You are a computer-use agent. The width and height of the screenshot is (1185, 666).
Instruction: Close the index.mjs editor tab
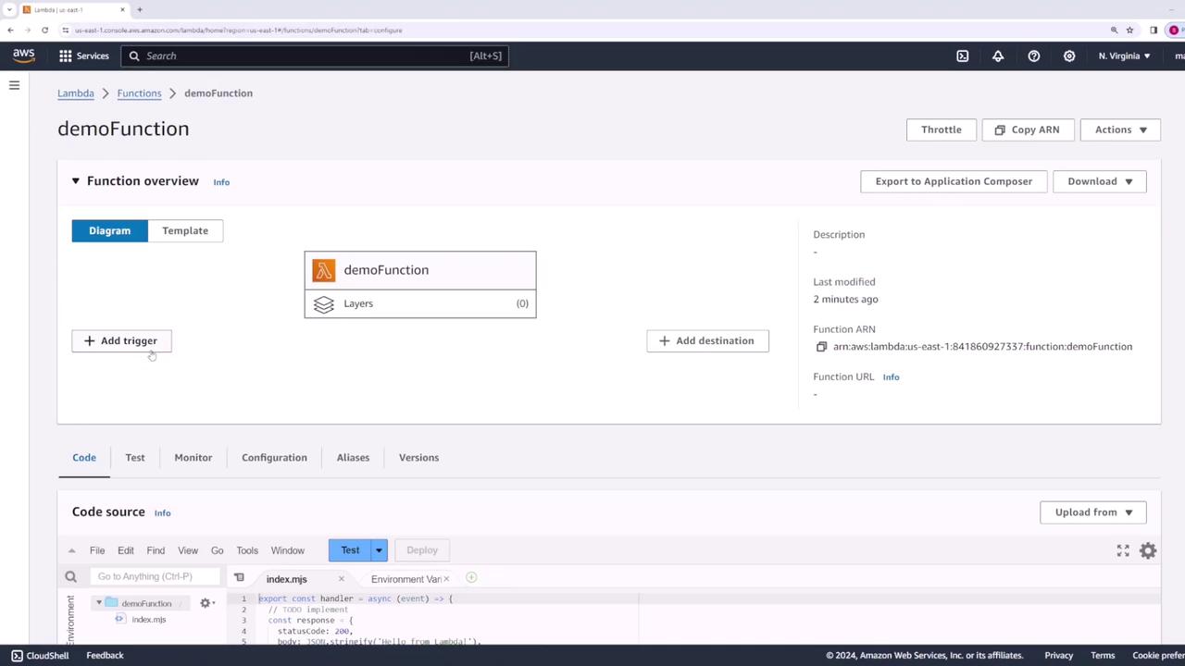(341, 579)
